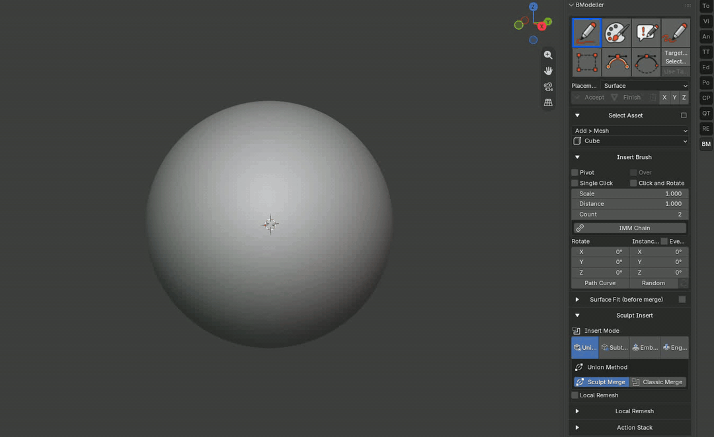Adjust the Distance value slider

click(x=630, y=204)
